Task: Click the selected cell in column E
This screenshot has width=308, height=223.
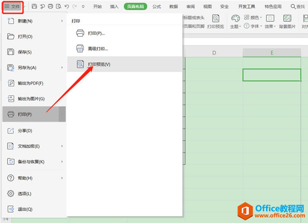Action: [x=272, y=75]
